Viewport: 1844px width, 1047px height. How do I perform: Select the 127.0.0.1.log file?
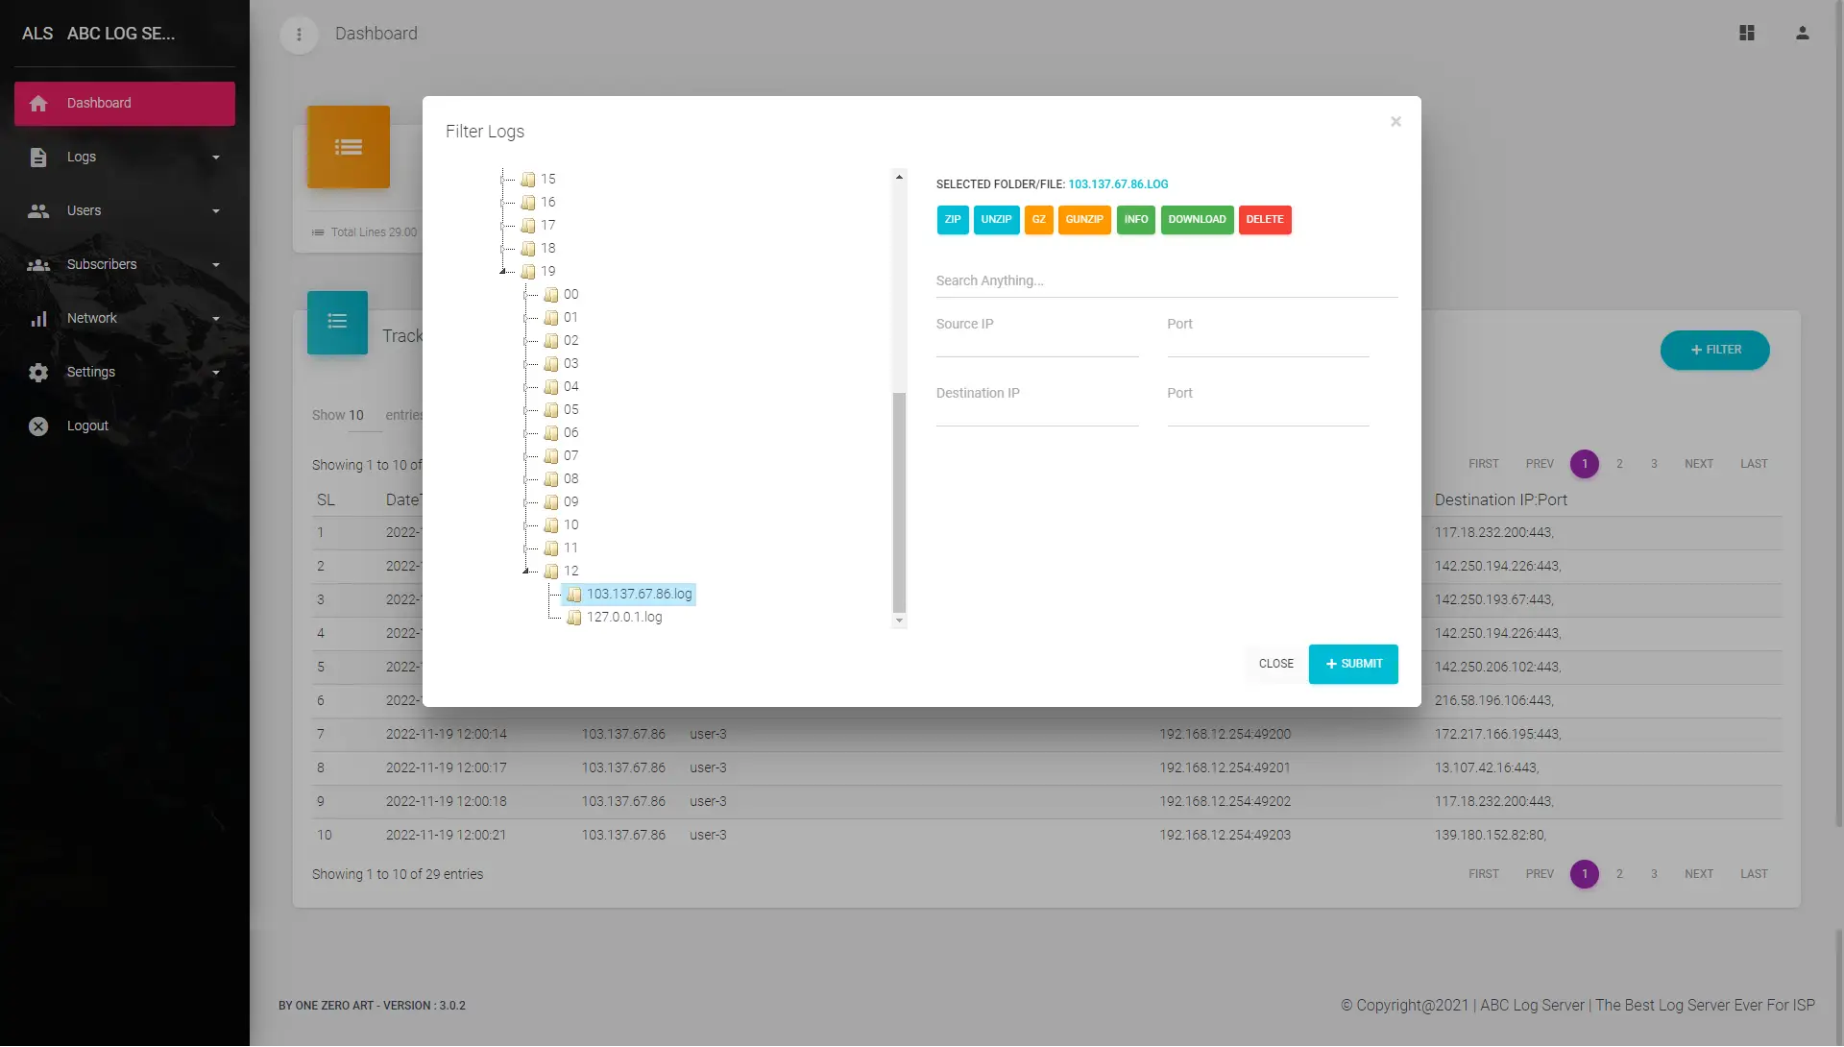pyautogui.click(x=623, y=618)
